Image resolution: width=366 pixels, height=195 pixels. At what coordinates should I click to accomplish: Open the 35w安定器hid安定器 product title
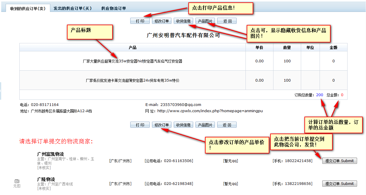point(132,61)
